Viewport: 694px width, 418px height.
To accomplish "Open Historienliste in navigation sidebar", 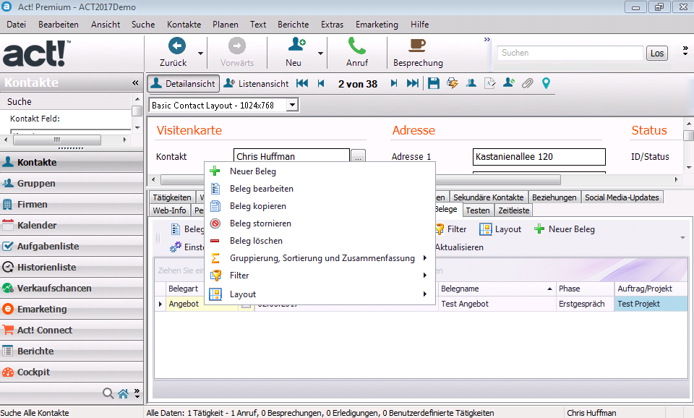I will pos(72,267).
